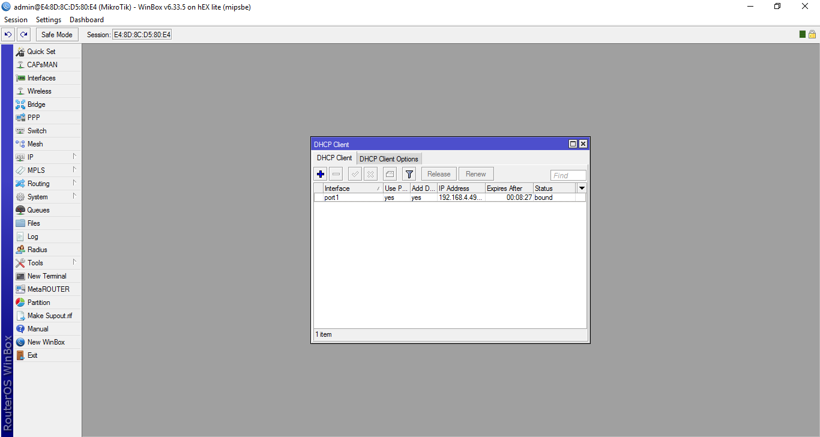820x437 pixels.
Task: Open Files from sidebar
Action: click(47, 223)
